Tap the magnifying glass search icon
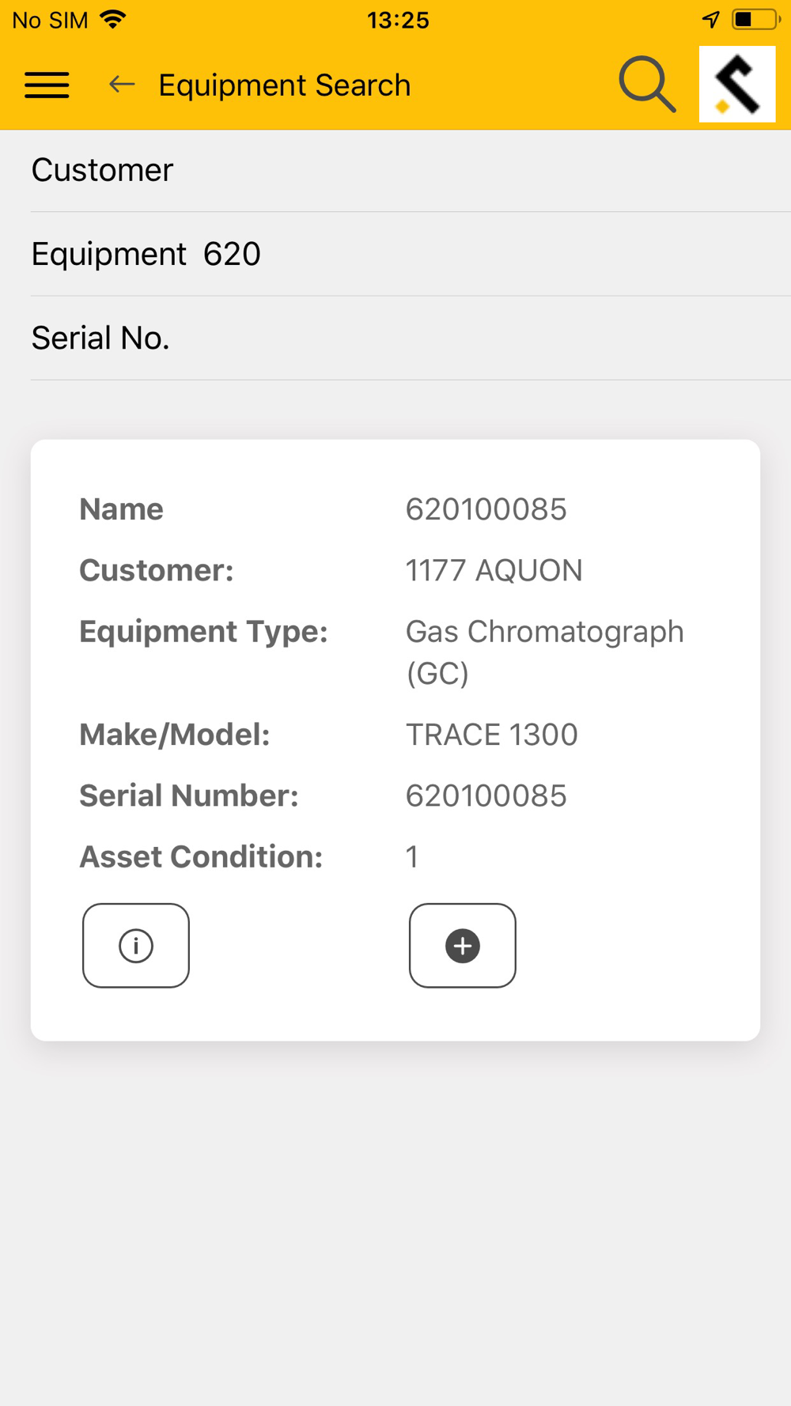Screen dimensions: 791x1406 [647, 84]
